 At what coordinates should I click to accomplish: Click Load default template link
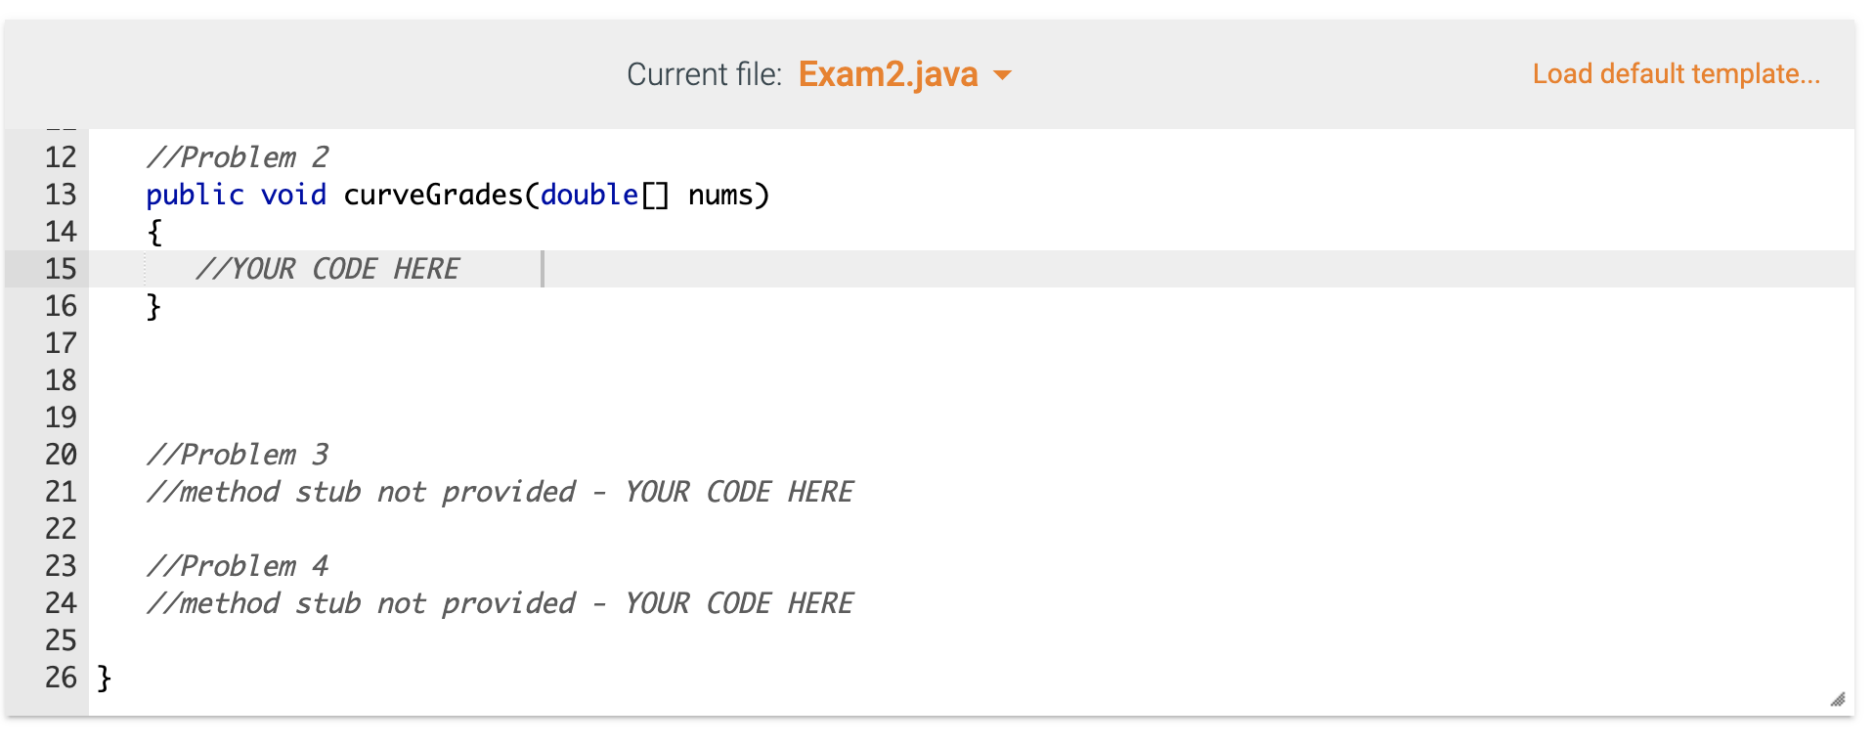[x=1675, y=73]
